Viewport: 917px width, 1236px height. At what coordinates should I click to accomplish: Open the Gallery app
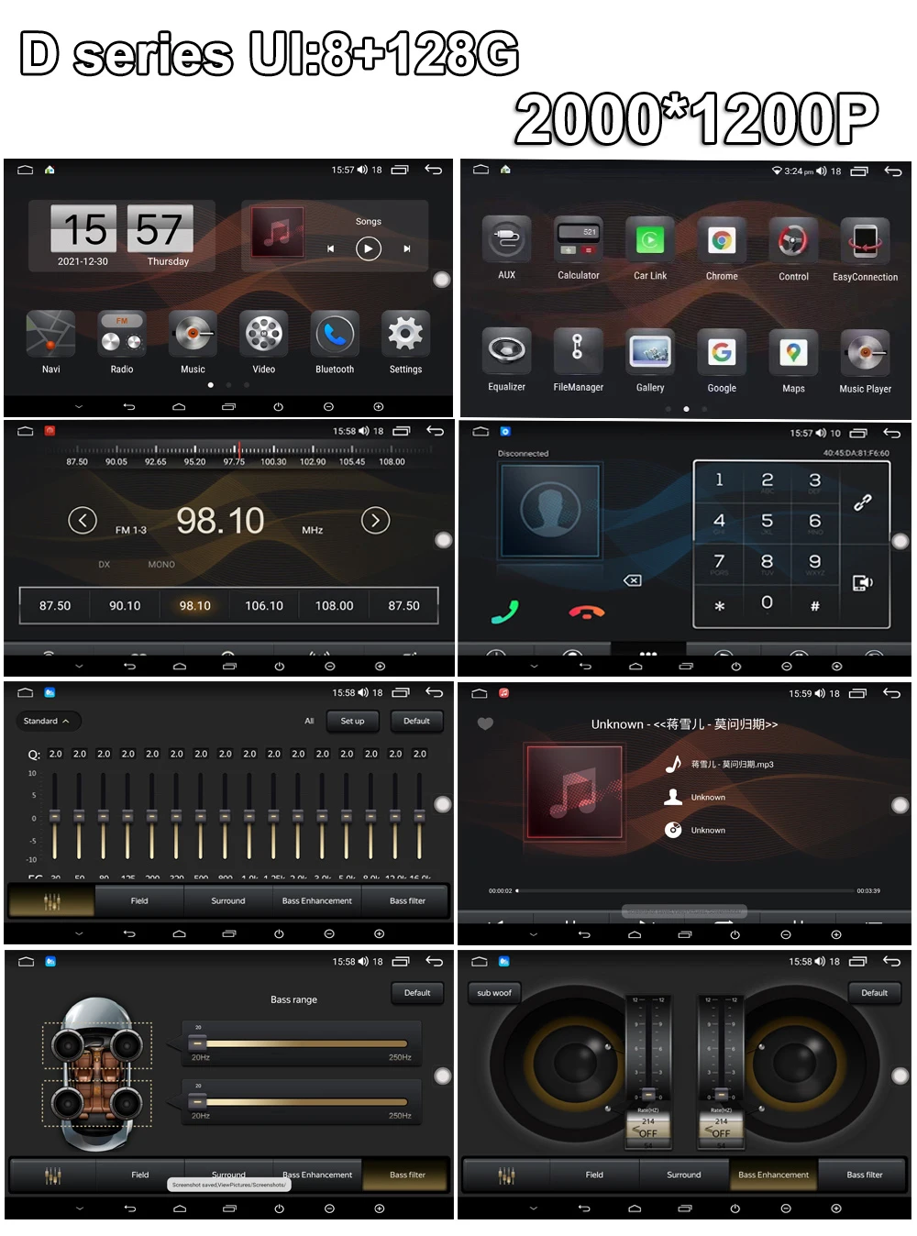tap(650, 351)
